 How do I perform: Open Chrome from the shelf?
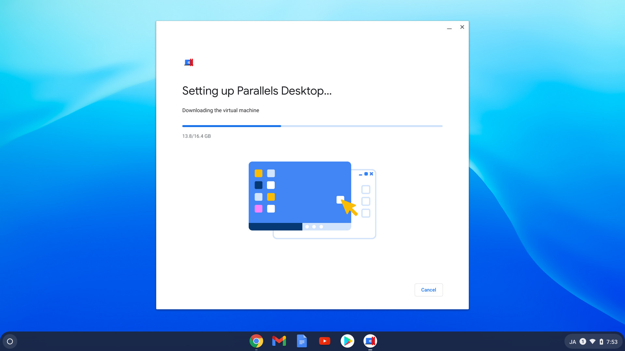(256, 341)
